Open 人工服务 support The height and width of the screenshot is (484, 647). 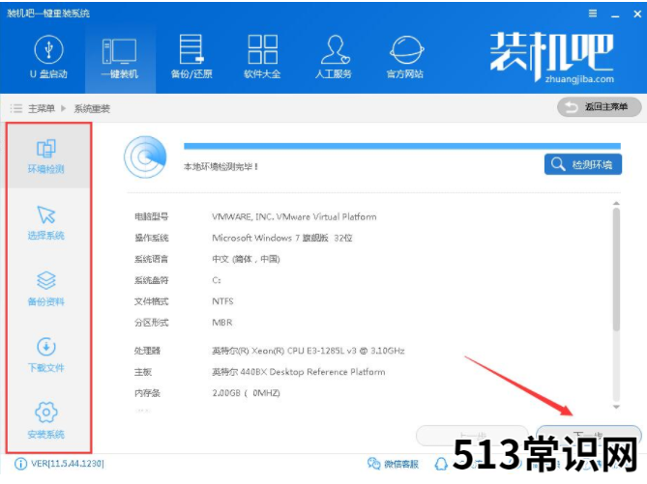[334, 57]
